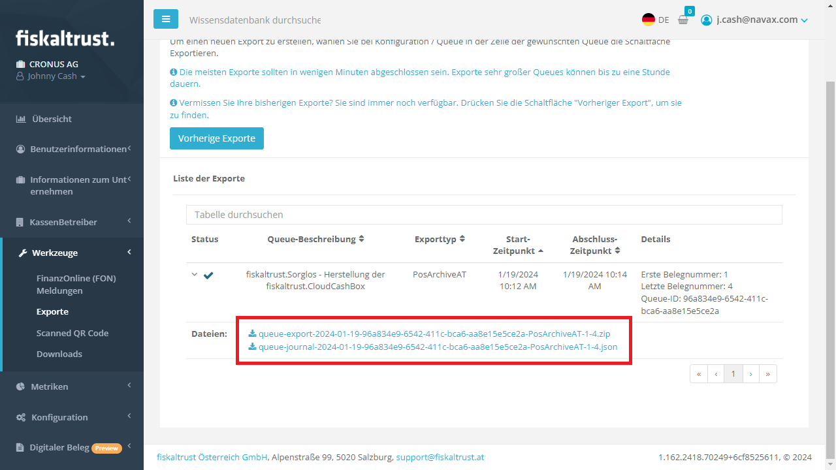Viewport: 836px width, 470px height.
Task: Click the Digitaler Beleg document icon
Action: click(x=20, y=448)
